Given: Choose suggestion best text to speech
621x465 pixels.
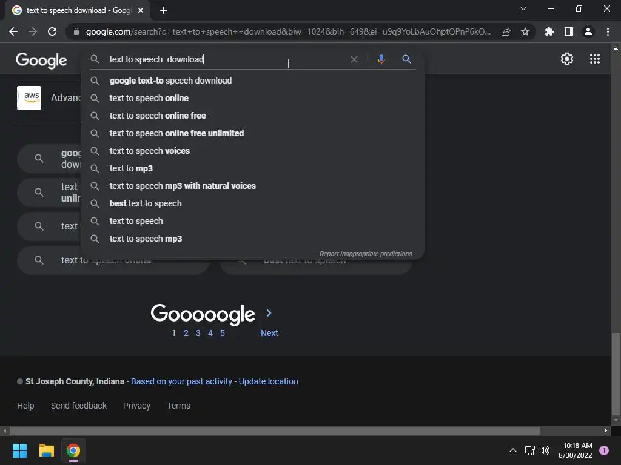Looking at the screenshot, I should point(252,203).
